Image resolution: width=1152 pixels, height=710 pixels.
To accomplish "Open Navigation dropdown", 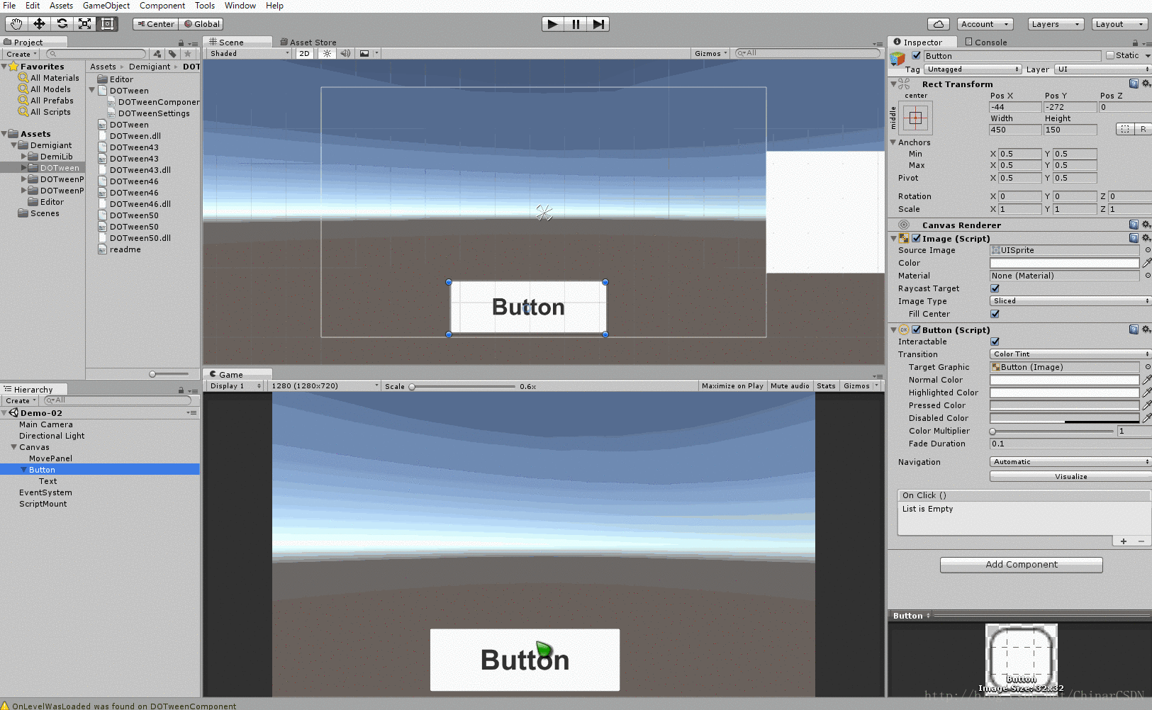I will pos(1070,462).
